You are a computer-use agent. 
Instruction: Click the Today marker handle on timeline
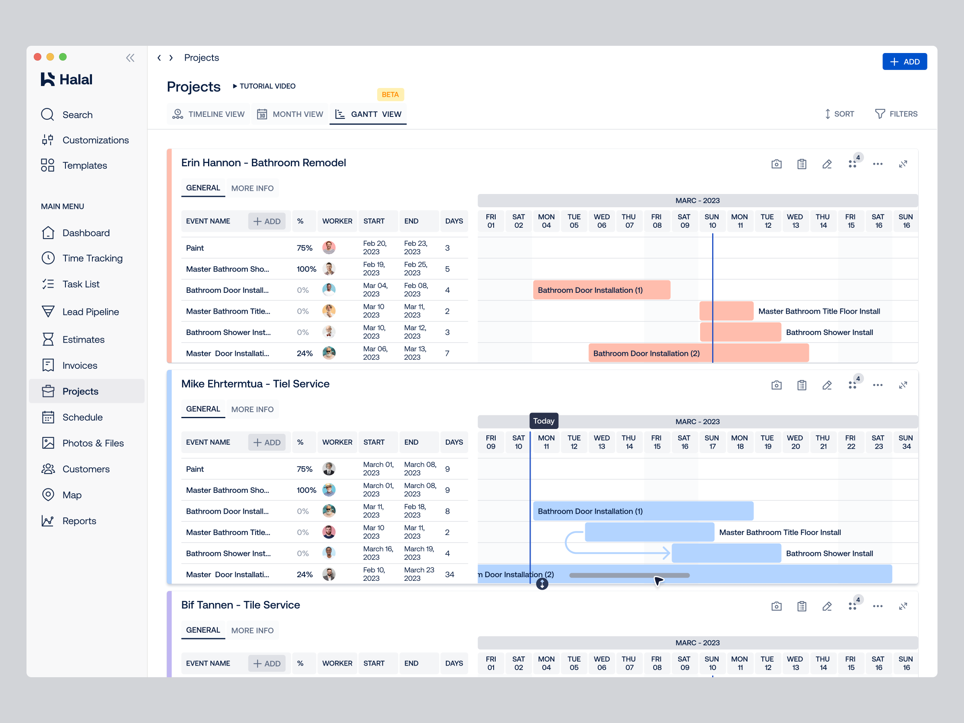pos(542,584)
